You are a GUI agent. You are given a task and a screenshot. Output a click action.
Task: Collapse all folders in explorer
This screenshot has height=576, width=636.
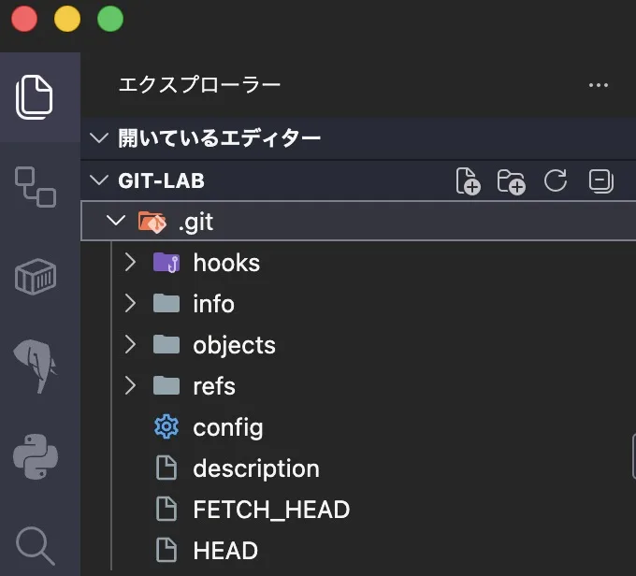[600, 180]
